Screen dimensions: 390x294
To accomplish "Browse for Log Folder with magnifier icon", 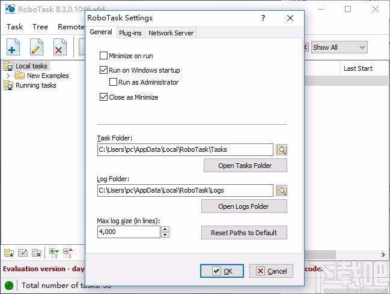I will (282, 190).
